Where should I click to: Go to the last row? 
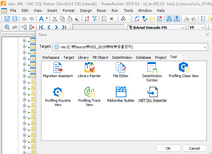[x=64, y=27]
